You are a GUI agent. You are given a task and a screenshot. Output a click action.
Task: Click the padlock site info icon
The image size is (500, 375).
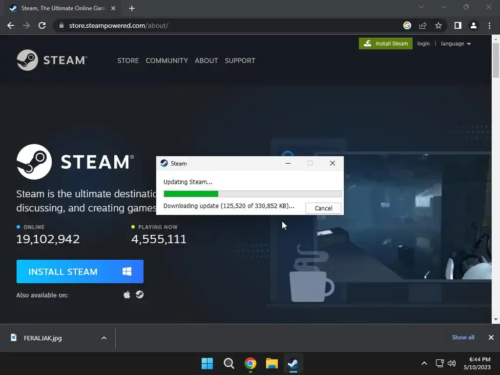[62, 25]
